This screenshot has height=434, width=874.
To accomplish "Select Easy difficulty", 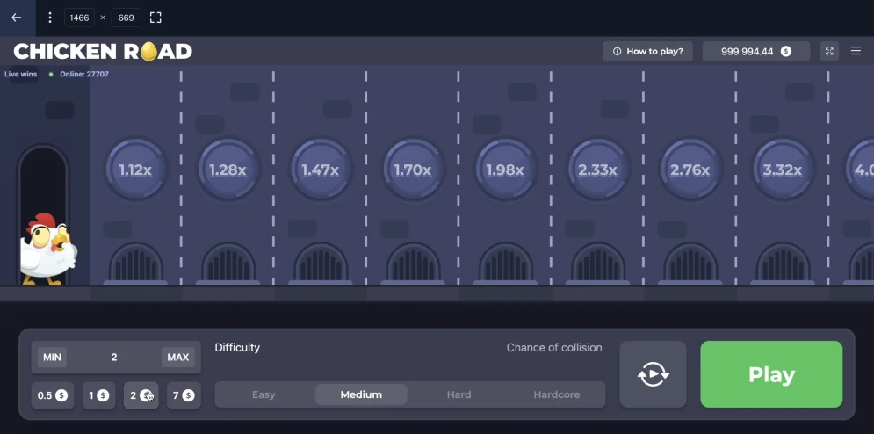I will pos(264,394).
